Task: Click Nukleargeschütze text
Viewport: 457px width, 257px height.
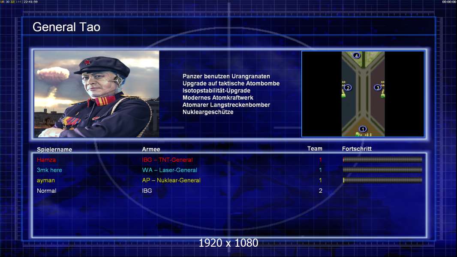Action: point(208,112)
